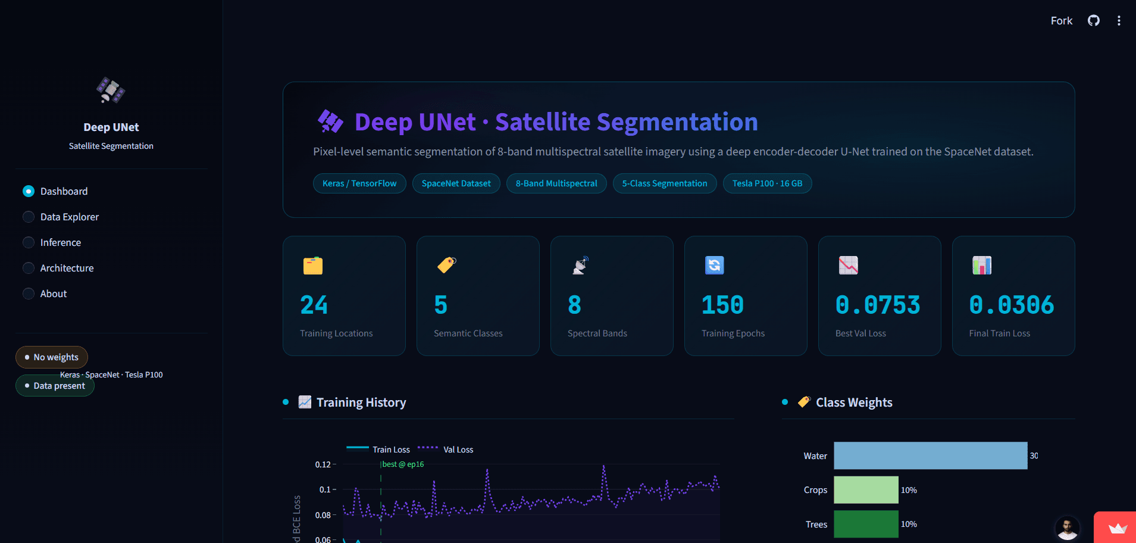Viewport: 1136px width, 543px height.
Task: Toggle the Val Loss legend entry
Action: tap(446, 450)
